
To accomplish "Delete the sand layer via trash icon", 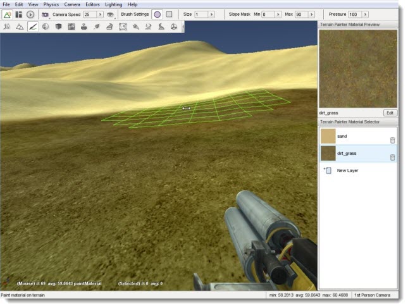I will tap(393, 140).
